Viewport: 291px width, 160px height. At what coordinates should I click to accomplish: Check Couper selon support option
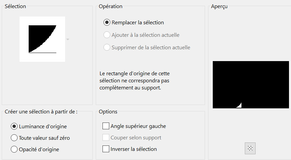[106, 138]
